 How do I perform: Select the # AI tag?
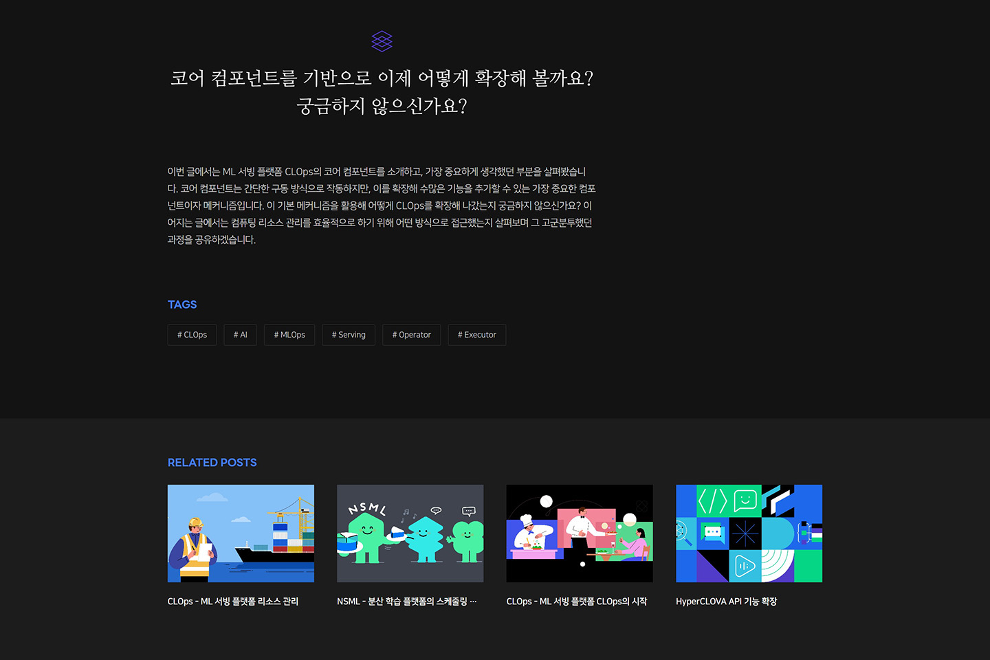coord(240,335)
